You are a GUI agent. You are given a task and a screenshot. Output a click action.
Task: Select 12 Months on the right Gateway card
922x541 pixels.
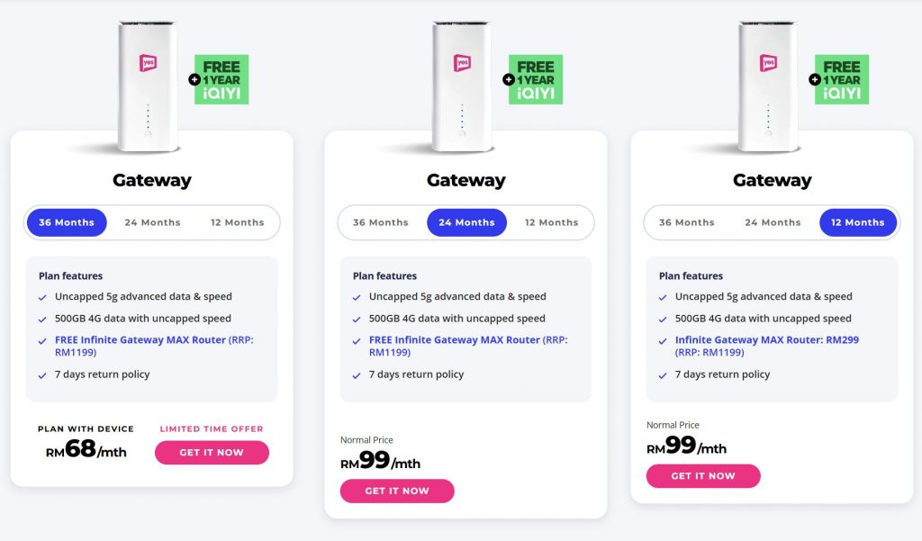coord(857,222)
